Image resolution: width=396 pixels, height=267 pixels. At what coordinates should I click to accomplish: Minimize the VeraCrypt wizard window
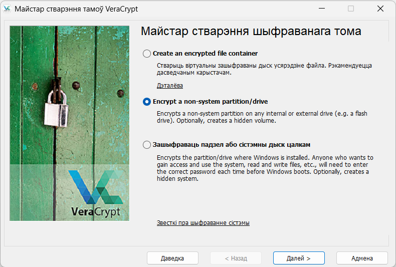click(322, 9)
